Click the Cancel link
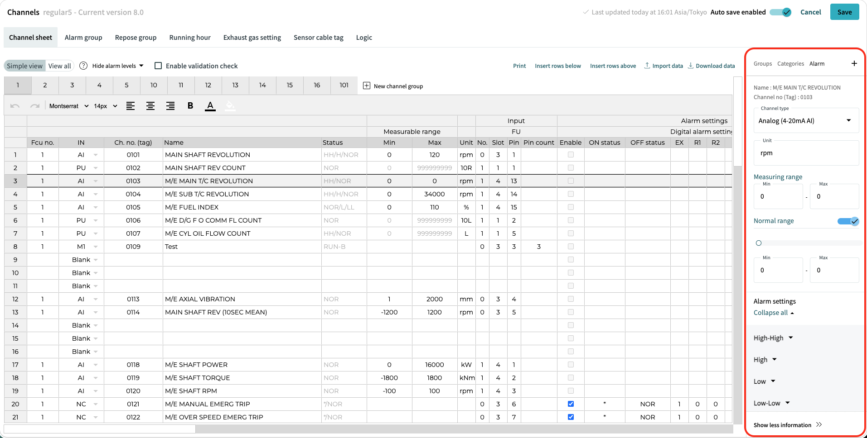Viewport: 867px width, 438px height. click(x=810, y=12)
